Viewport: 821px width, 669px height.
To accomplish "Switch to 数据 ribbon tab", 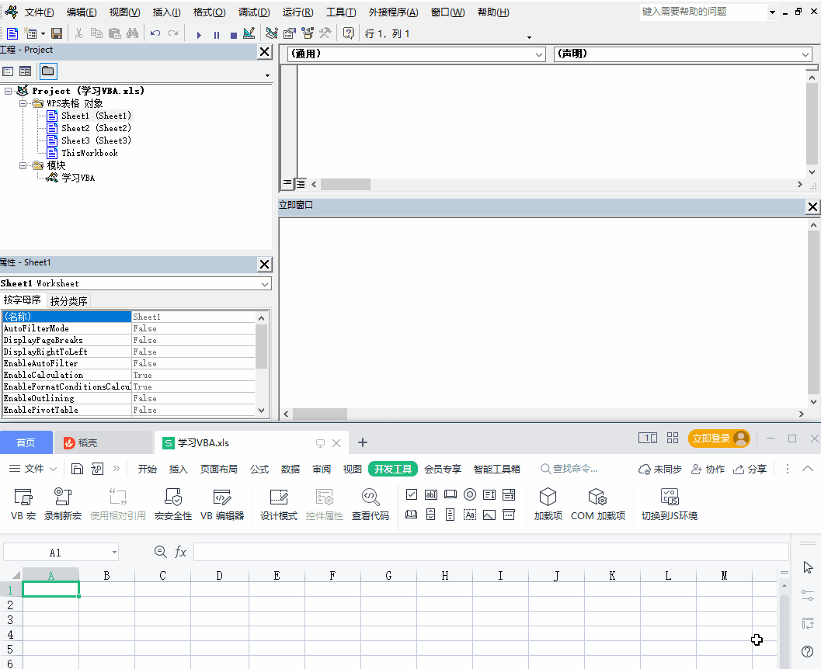I will click(290, 470).
